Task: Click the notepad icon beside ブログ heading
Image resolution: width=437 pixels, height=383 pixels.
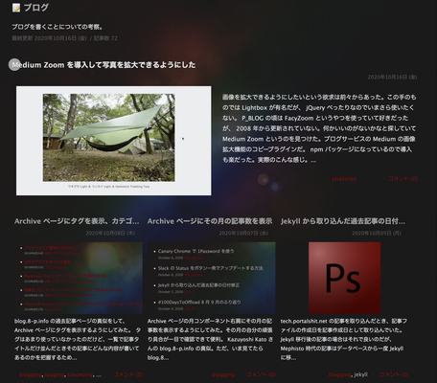Action: click(x=16, y=8)
